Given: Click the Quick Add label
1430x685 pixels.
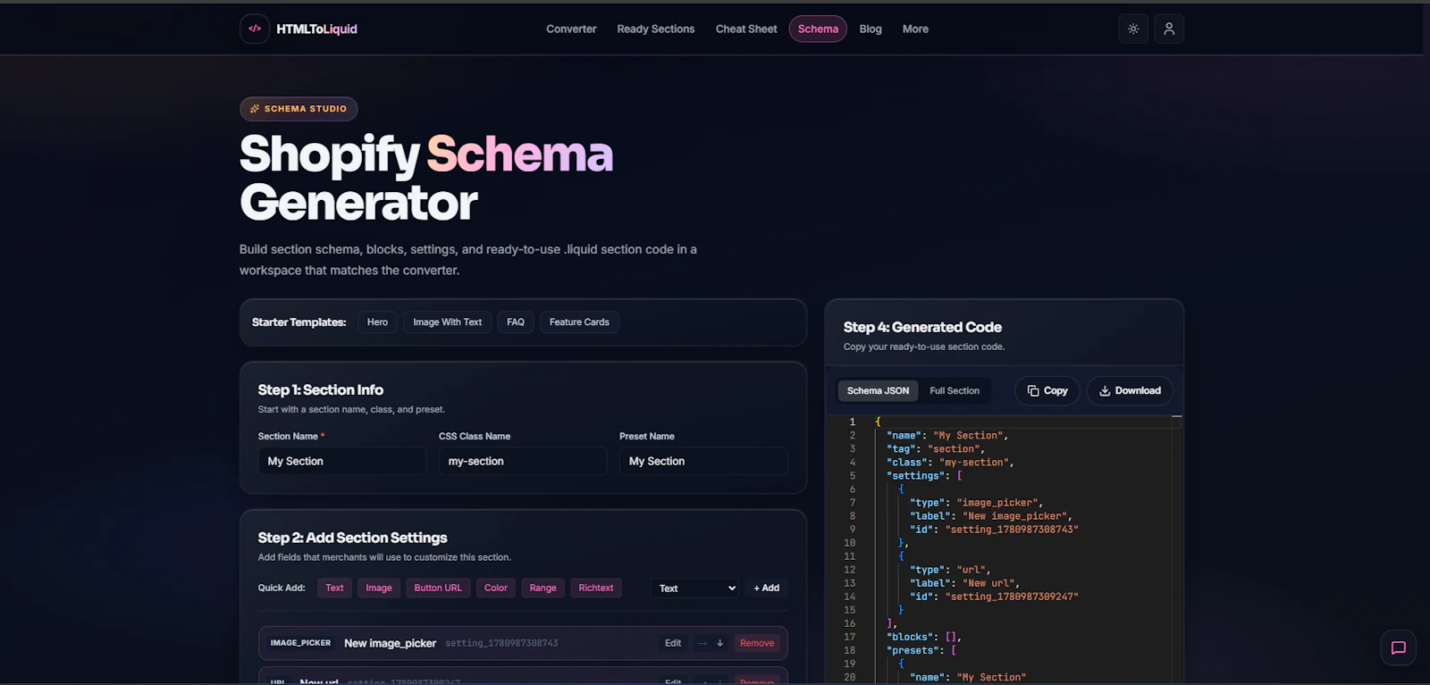Looking at the screenshot, I should pyautogui.click(x=282, y=588).
